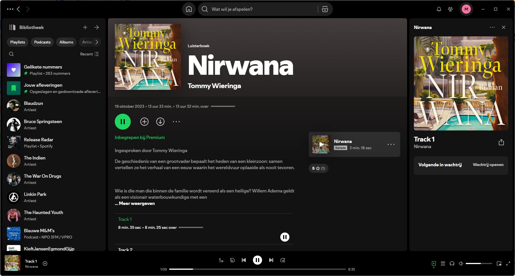515x276 pixels.
Task: Download the Nirwana audiobook
Action: point(160,122)
